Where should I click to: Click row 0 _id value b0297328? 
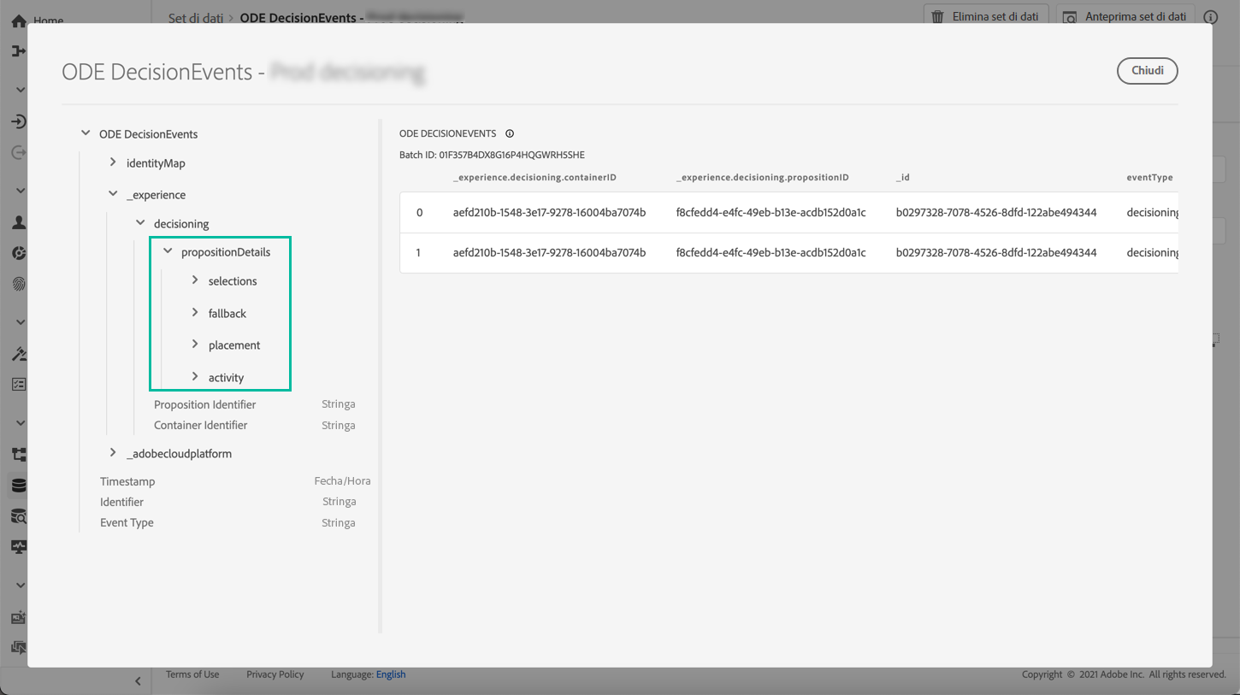coord(996,213)
